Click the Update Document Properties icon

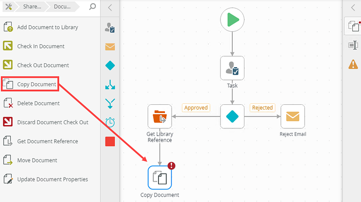point(8,179)
